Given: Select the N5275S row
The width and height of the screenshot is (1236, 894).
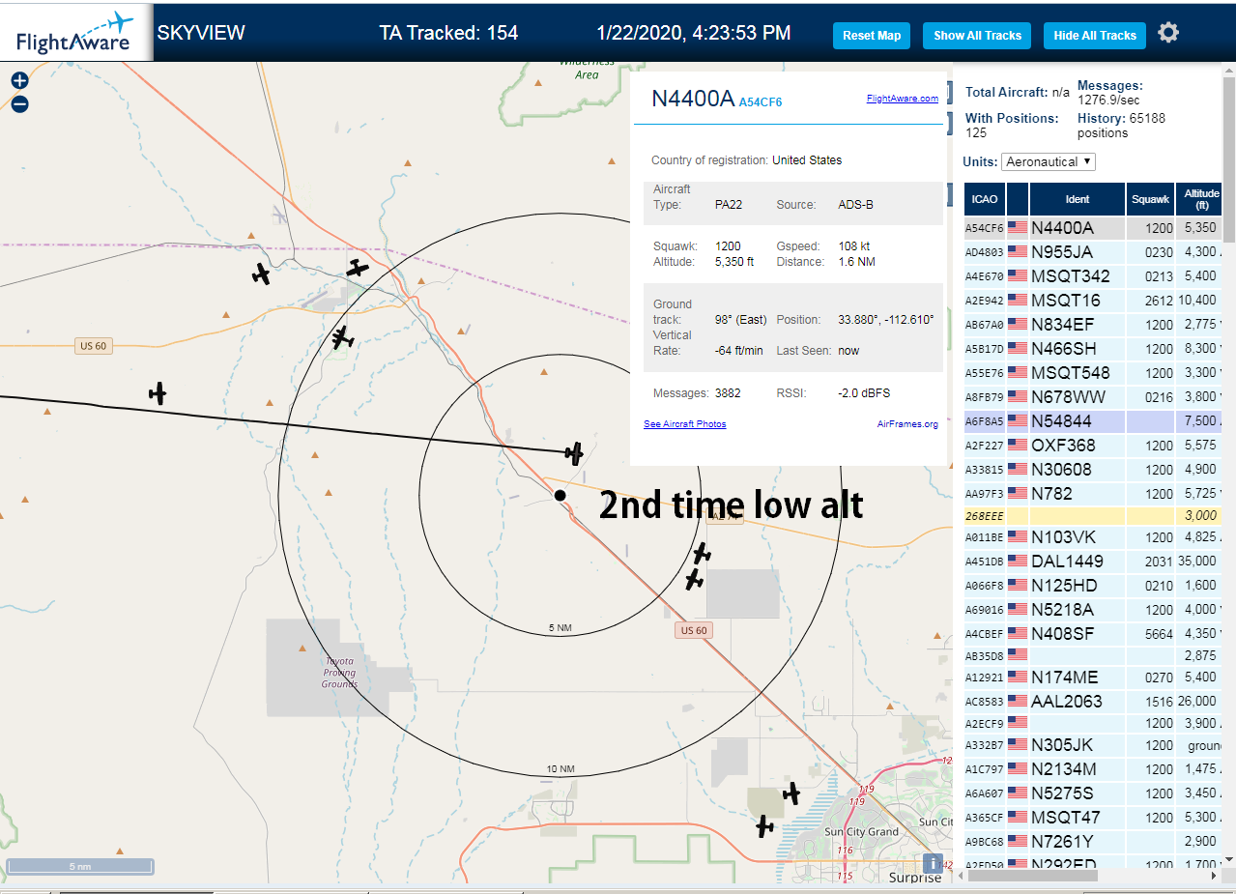Looking at the screenshot, I should (x=1094, y=793).
